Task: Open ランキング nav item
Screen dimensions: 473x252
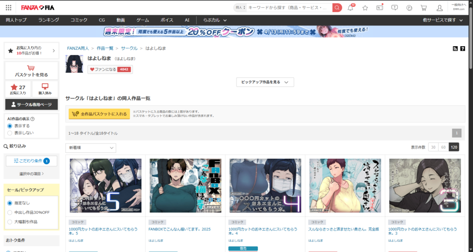Action: pos(49,20)
